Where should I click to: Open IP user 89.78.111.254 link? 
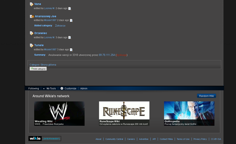point(107,55)
